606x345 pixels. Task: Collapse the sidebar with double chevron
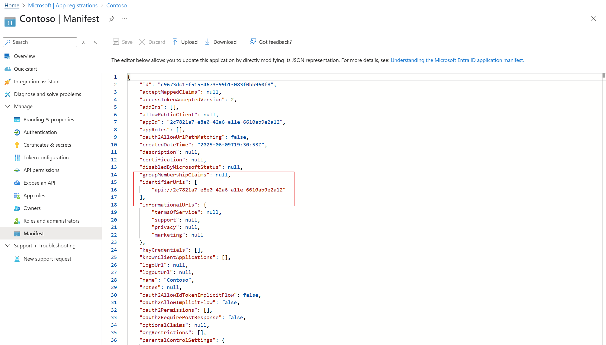[x=95, y=42]
